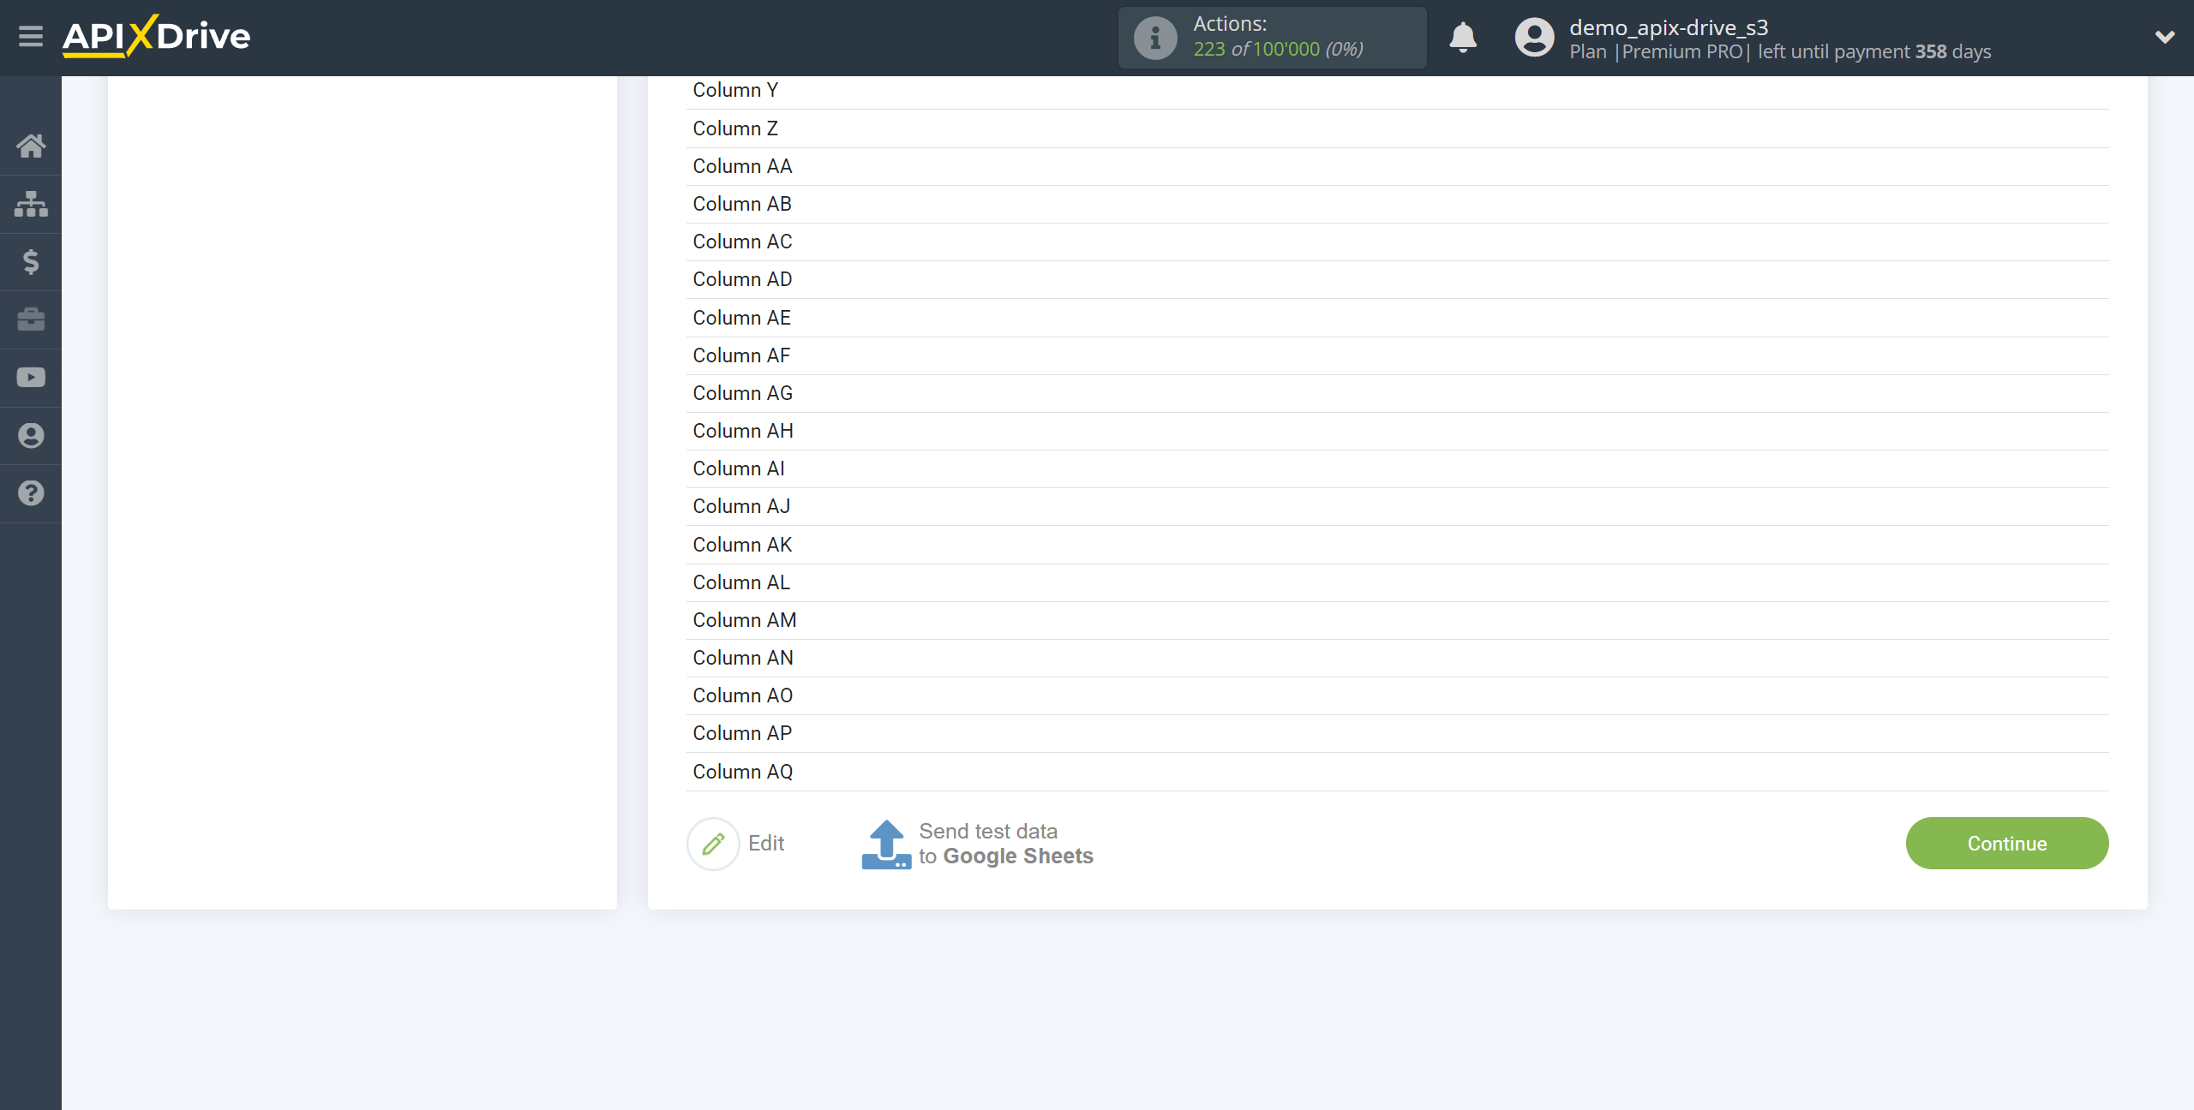This screenshot has height=1110, width=2194.
Task: Select the Column AF row
Action: tap(1397, 355)
